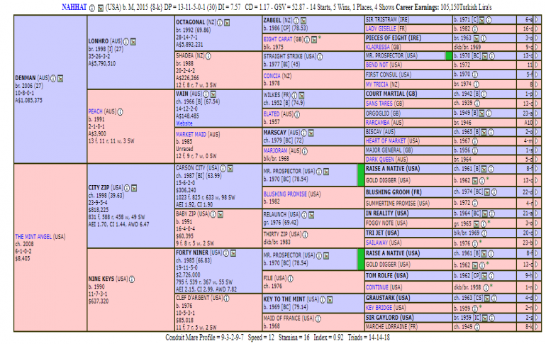Open the MARKET MAID link
Image resolution: width=546 pixels, height=344 pixels.
coord(191,134)
